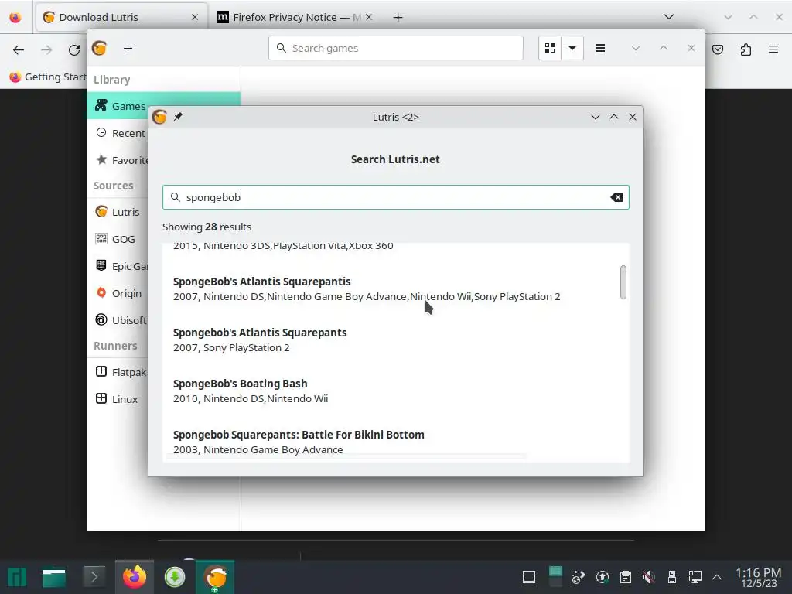Click the Flatpak runner icon
The image size is (792, 594).
click(101, 371)
